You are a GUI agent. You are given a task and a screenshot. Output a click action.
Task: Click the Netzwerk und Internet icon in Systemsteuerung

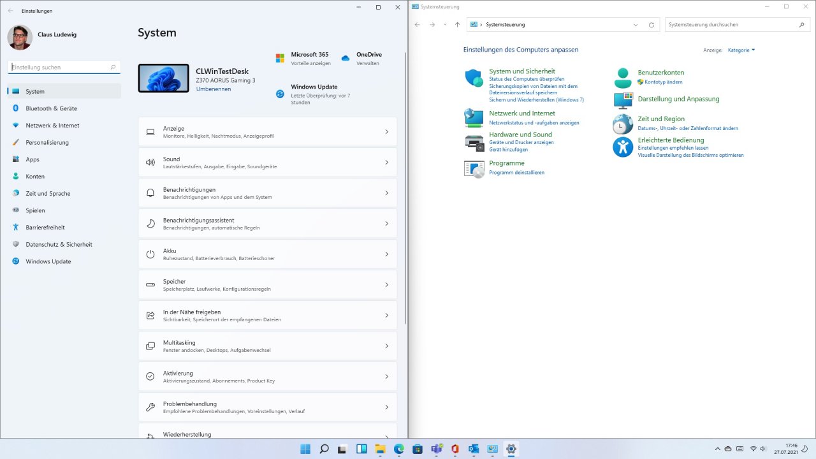point(474,118)
